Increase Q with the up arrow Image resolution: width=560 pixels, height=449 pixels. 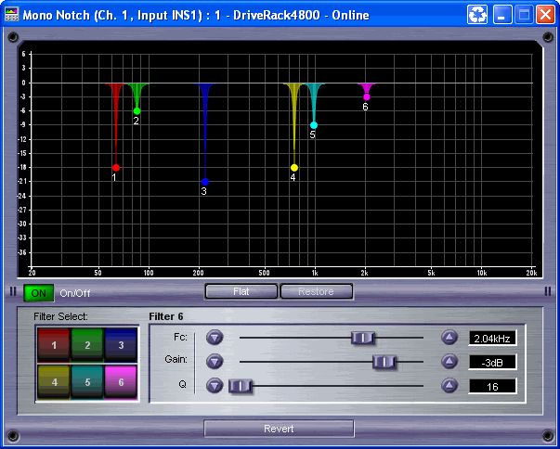pos(449,386)
